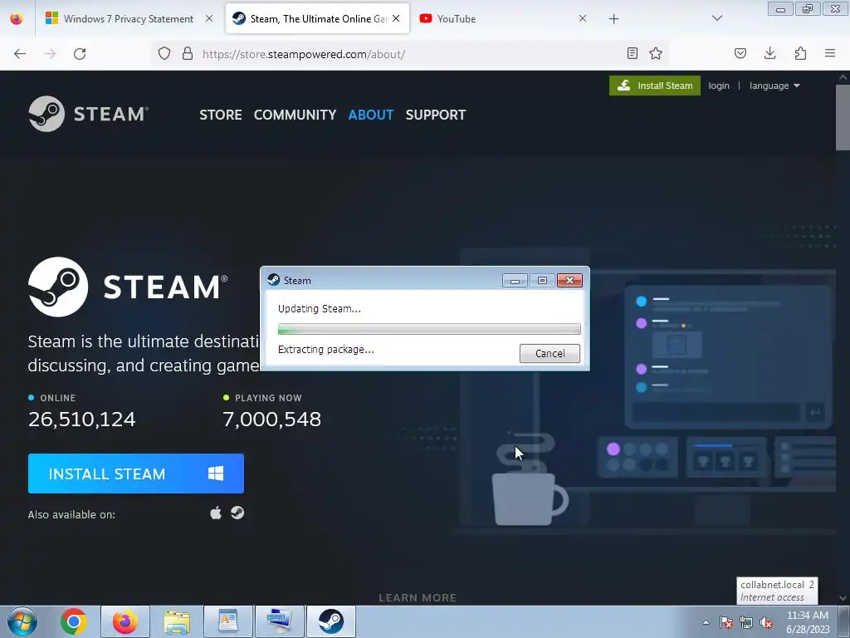
Task: Open the Save to Pocket icon
Action: (740, 53)
